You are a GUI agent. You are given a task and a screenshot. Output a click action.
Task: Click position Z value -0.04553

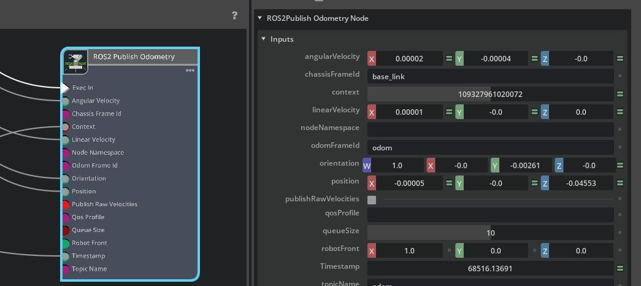point(581,184)
